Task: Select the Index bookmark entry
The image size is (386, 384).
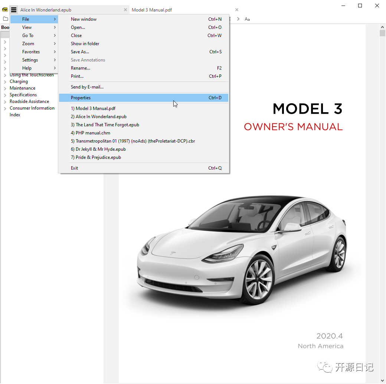Action: 15,114
